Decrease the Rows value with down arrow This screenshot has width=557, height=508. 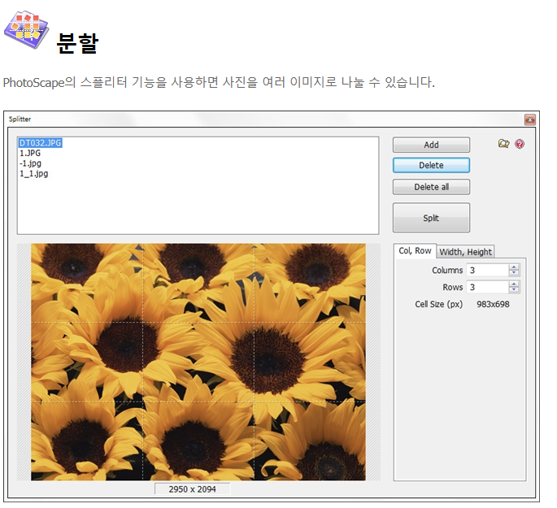(x=514, y=289)
